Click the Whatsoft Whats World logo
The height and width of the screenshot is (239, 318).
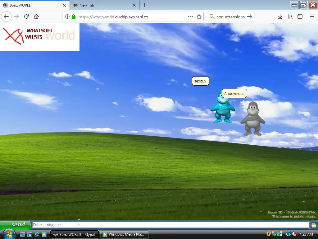pos(40,37)
